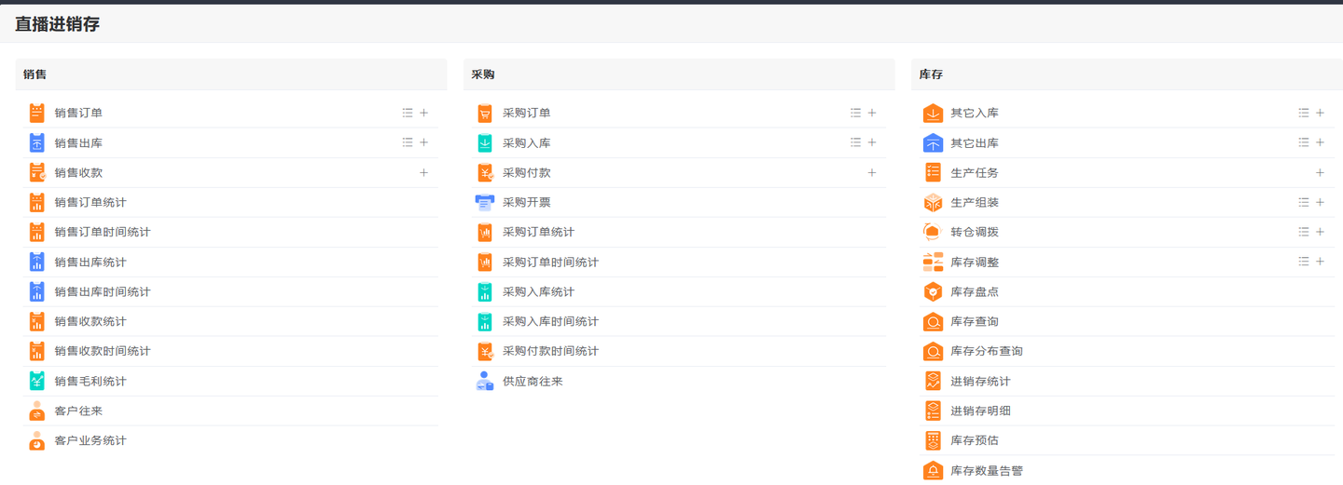The height and width of the screenshot is (485, 1343).
Task: Open the list icon next to 销售出库
Action: (x=408, y=143)
